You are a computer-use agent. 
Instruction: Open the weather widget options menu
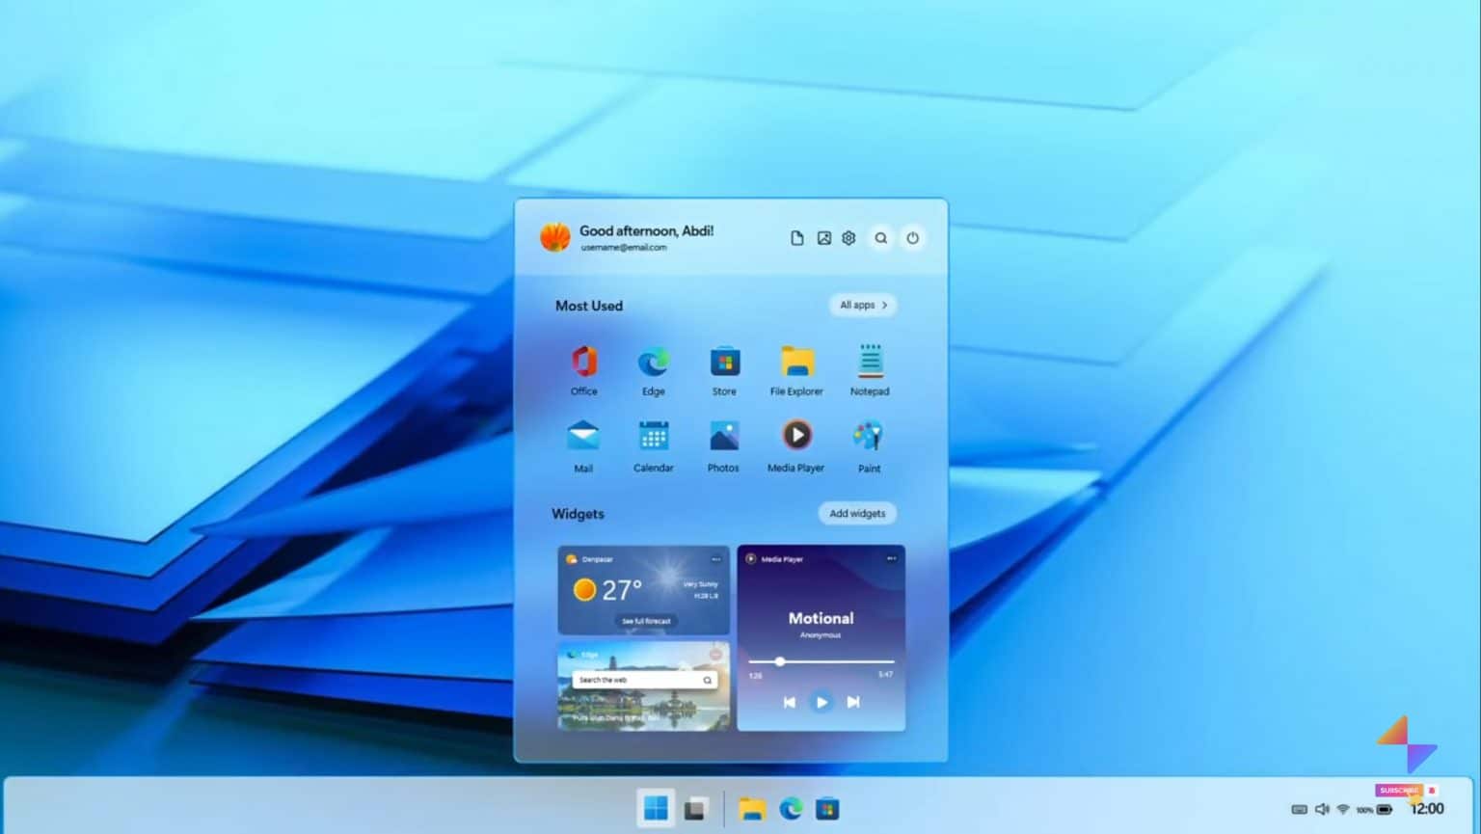[716, 559]
